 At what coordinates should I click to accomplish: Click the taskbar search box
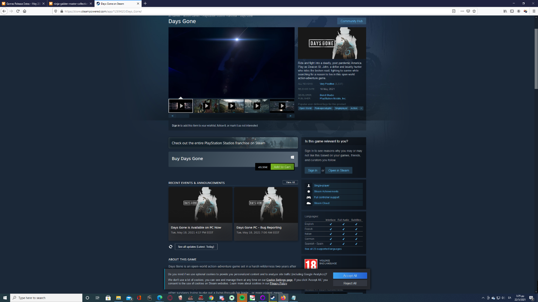point(46,298)
